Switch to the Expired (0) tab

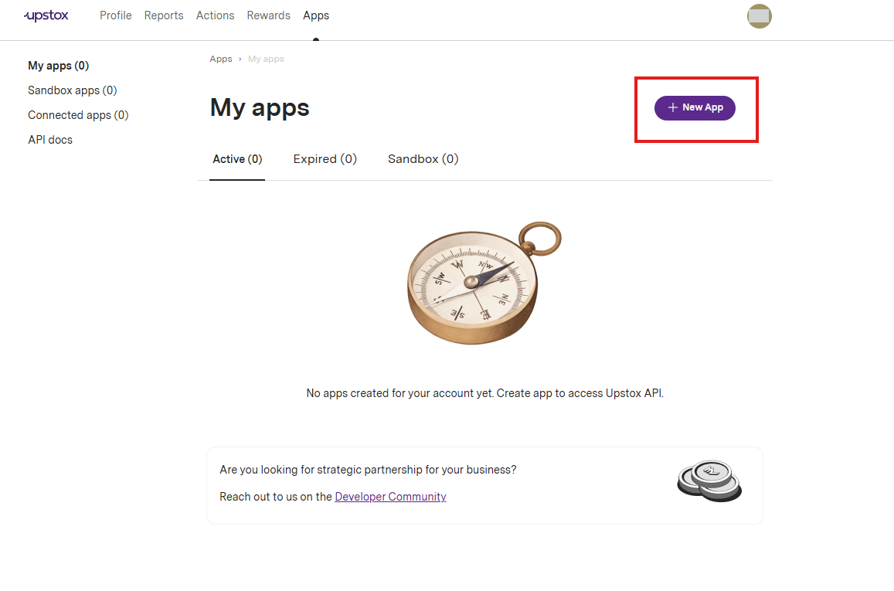[325, 159]
